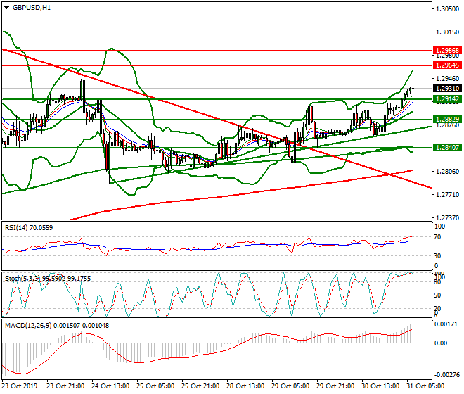Click the Stochastic 50 level scale value

(438, 295)
